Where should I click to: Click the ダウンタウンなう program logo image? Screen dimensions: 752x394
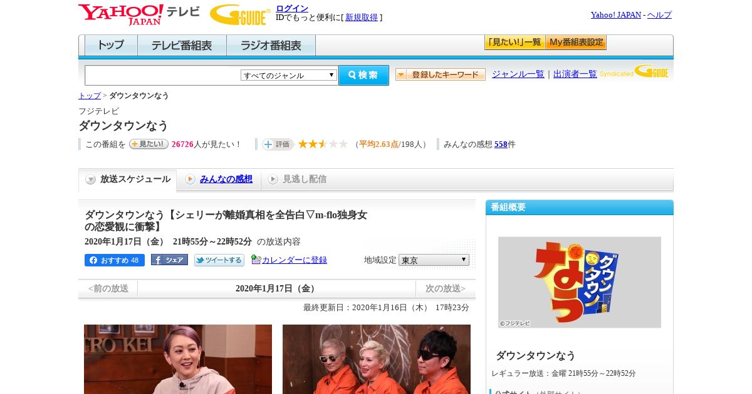pyautogui.click(x=580, y=282)
